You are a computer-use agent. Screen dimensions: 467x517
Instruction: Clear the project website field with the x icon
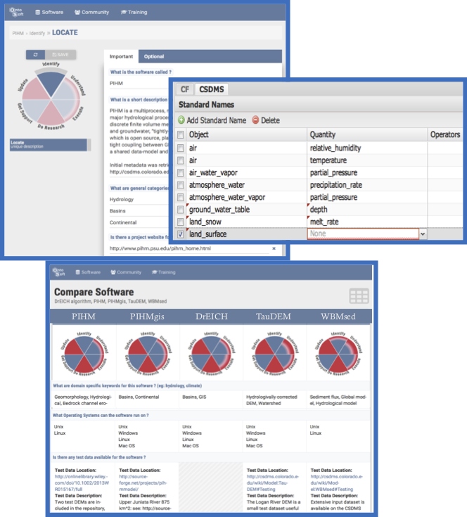click(x=274, y=248)
